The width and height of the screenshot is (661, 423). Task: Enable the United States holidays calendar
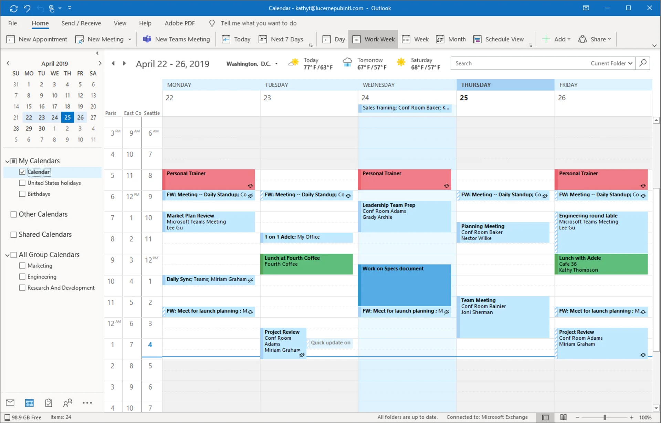tap(22, 183)
